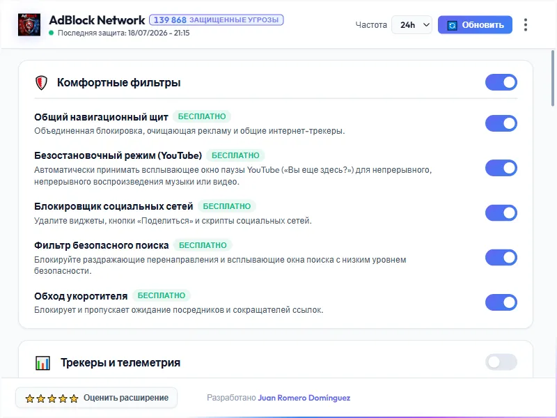This screenshot has height=418, width=557.
Task: Click the AdBlock Network title text
Action: tap(97, 20)
